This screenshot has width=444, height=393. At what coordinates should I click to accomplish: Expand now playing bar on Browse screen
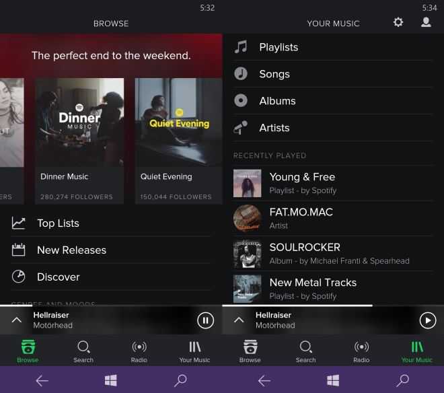coord(17,320)
